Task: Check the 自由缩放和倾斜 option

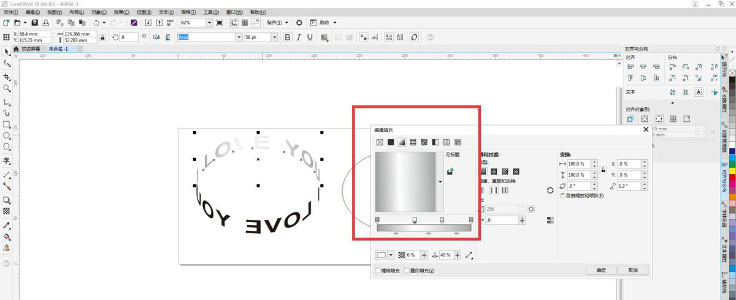Action: point(563,195)
